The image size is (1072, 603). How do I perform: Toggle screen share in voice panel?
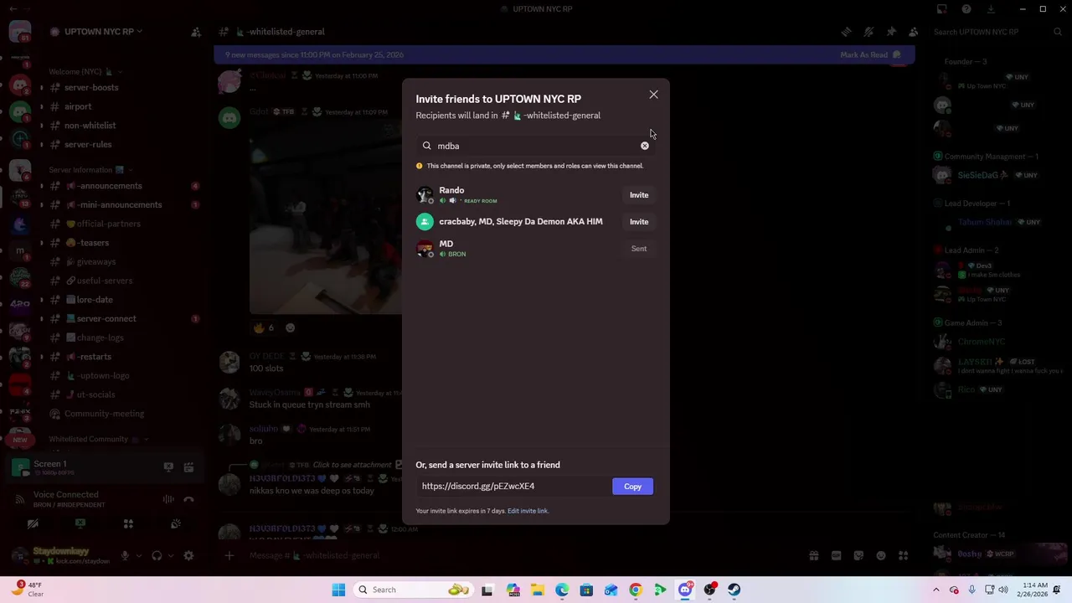pos(80,523)
